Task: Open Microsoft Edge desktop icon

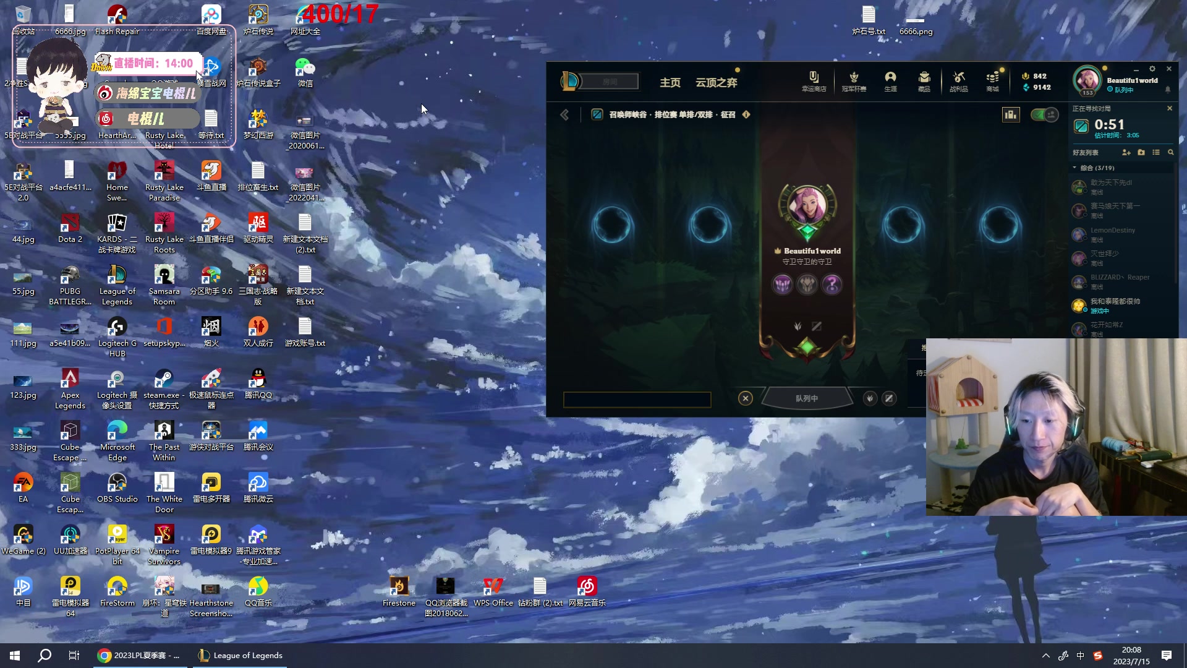Action: (x=117, y=441)
